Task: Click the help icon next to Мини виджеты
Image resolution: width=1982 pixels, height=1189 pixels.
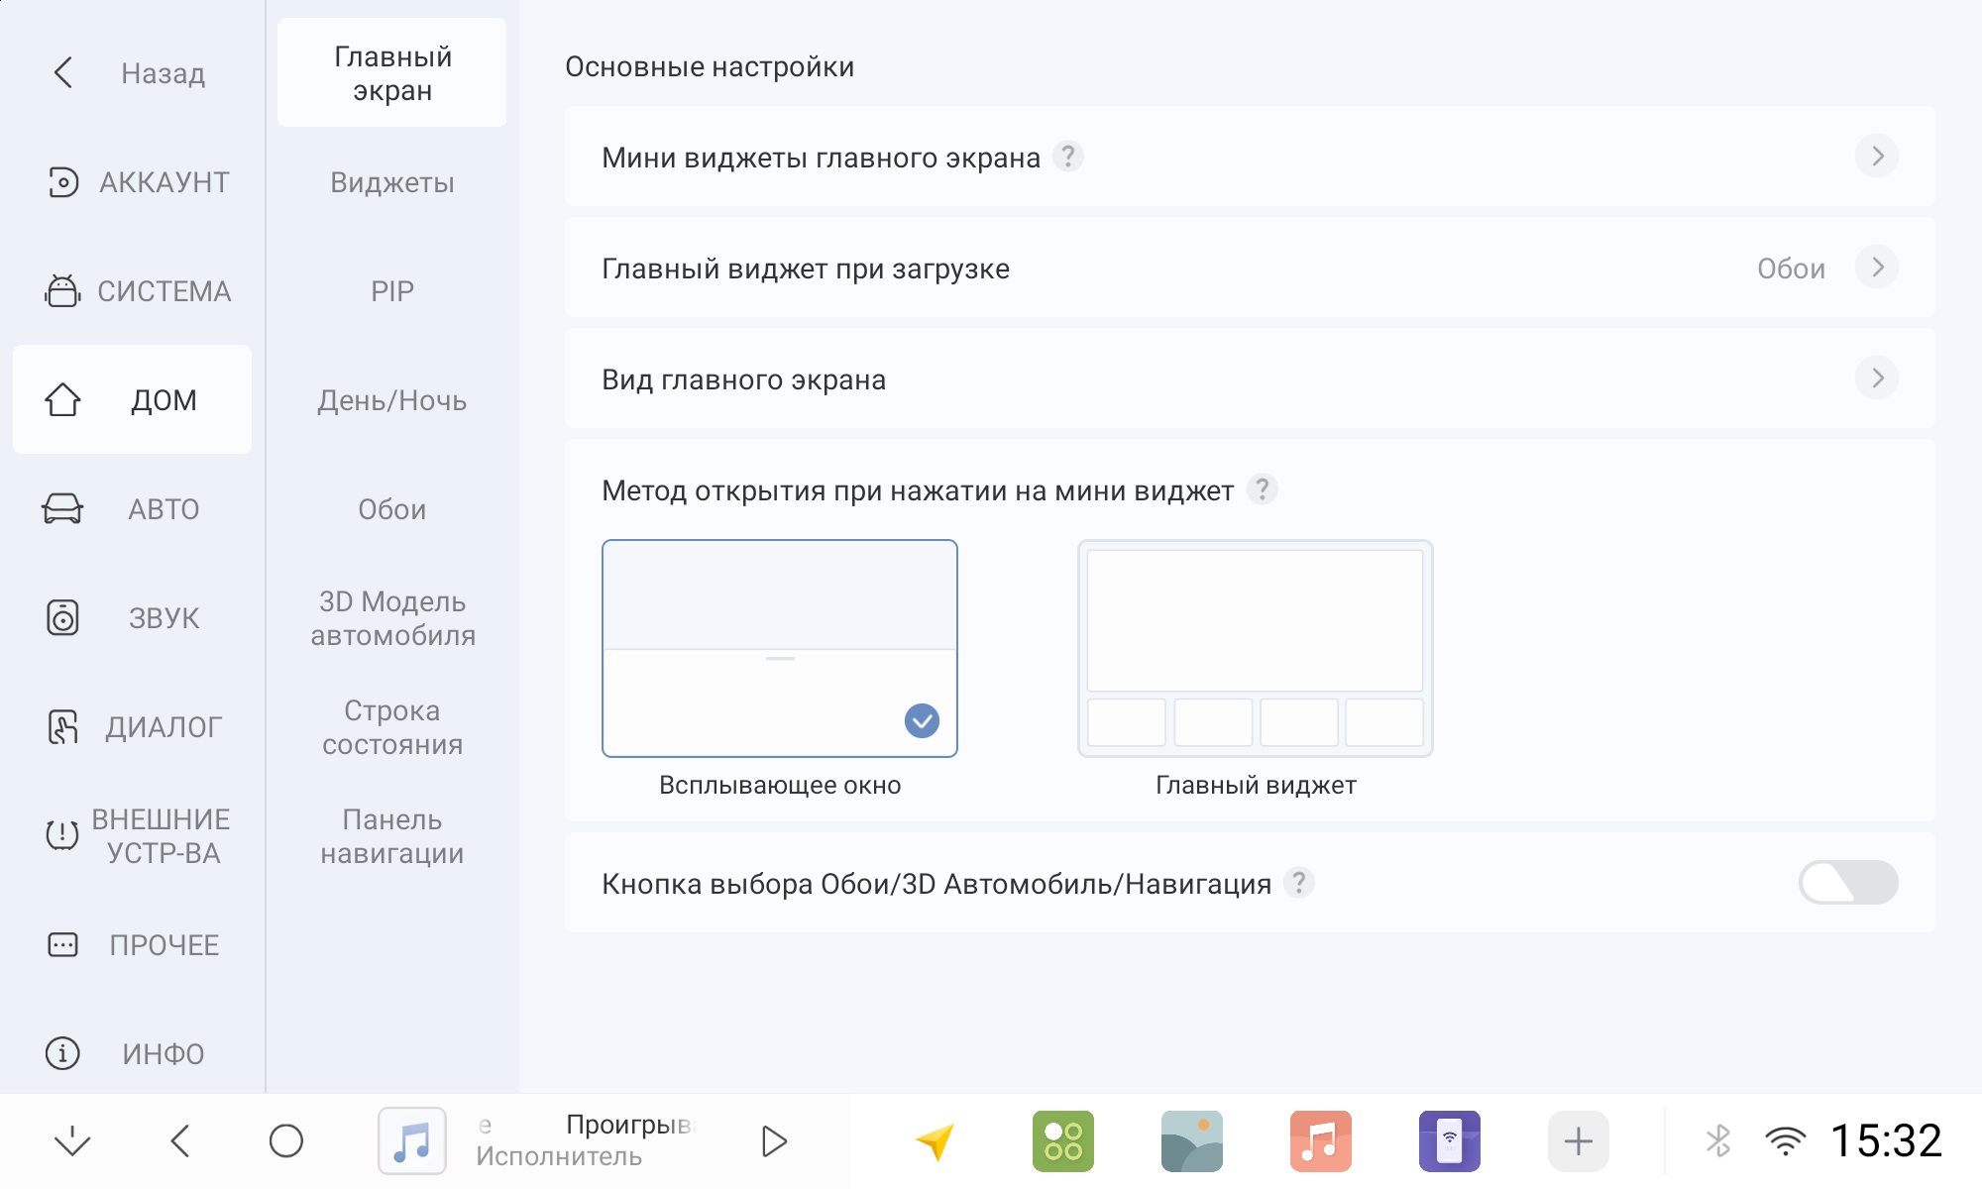Action: point(1067,157)
